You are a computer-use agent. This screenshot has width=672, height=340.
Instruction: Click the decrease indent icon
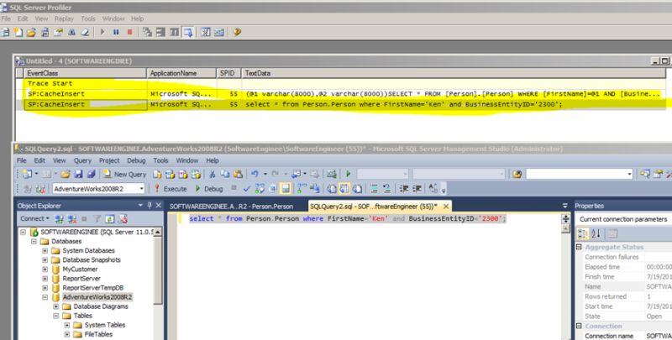coord(404,188)
